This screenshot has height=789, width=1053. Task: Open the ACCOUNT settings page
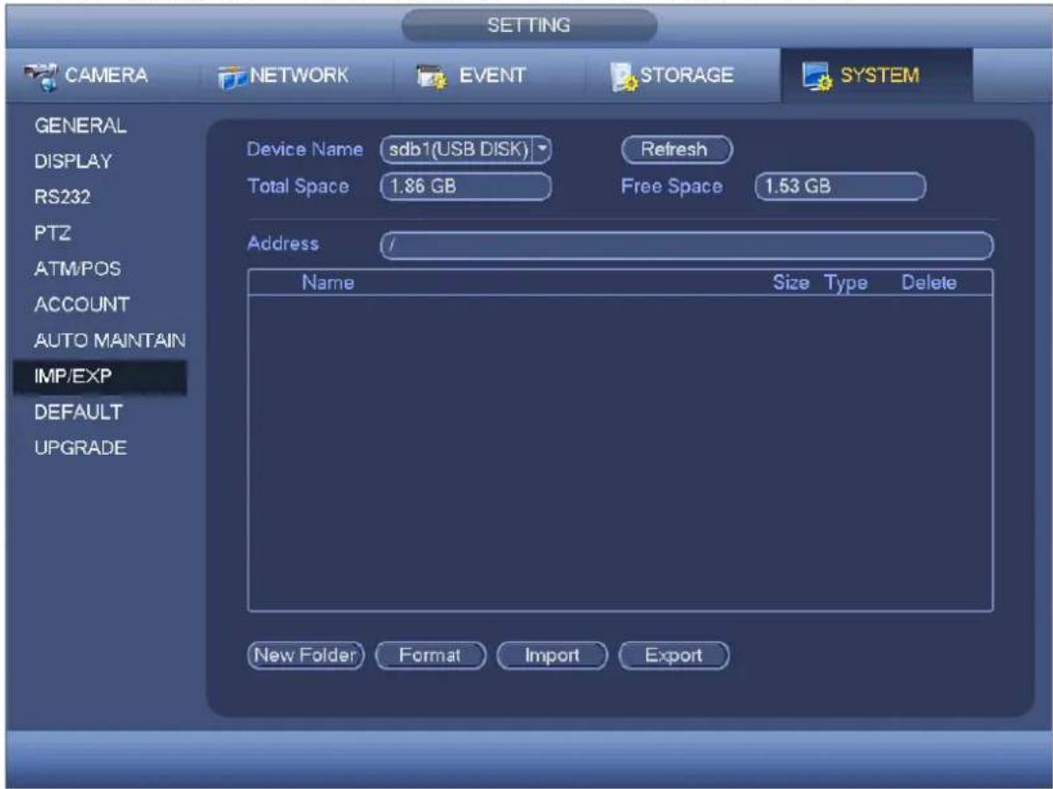point(82,304)
